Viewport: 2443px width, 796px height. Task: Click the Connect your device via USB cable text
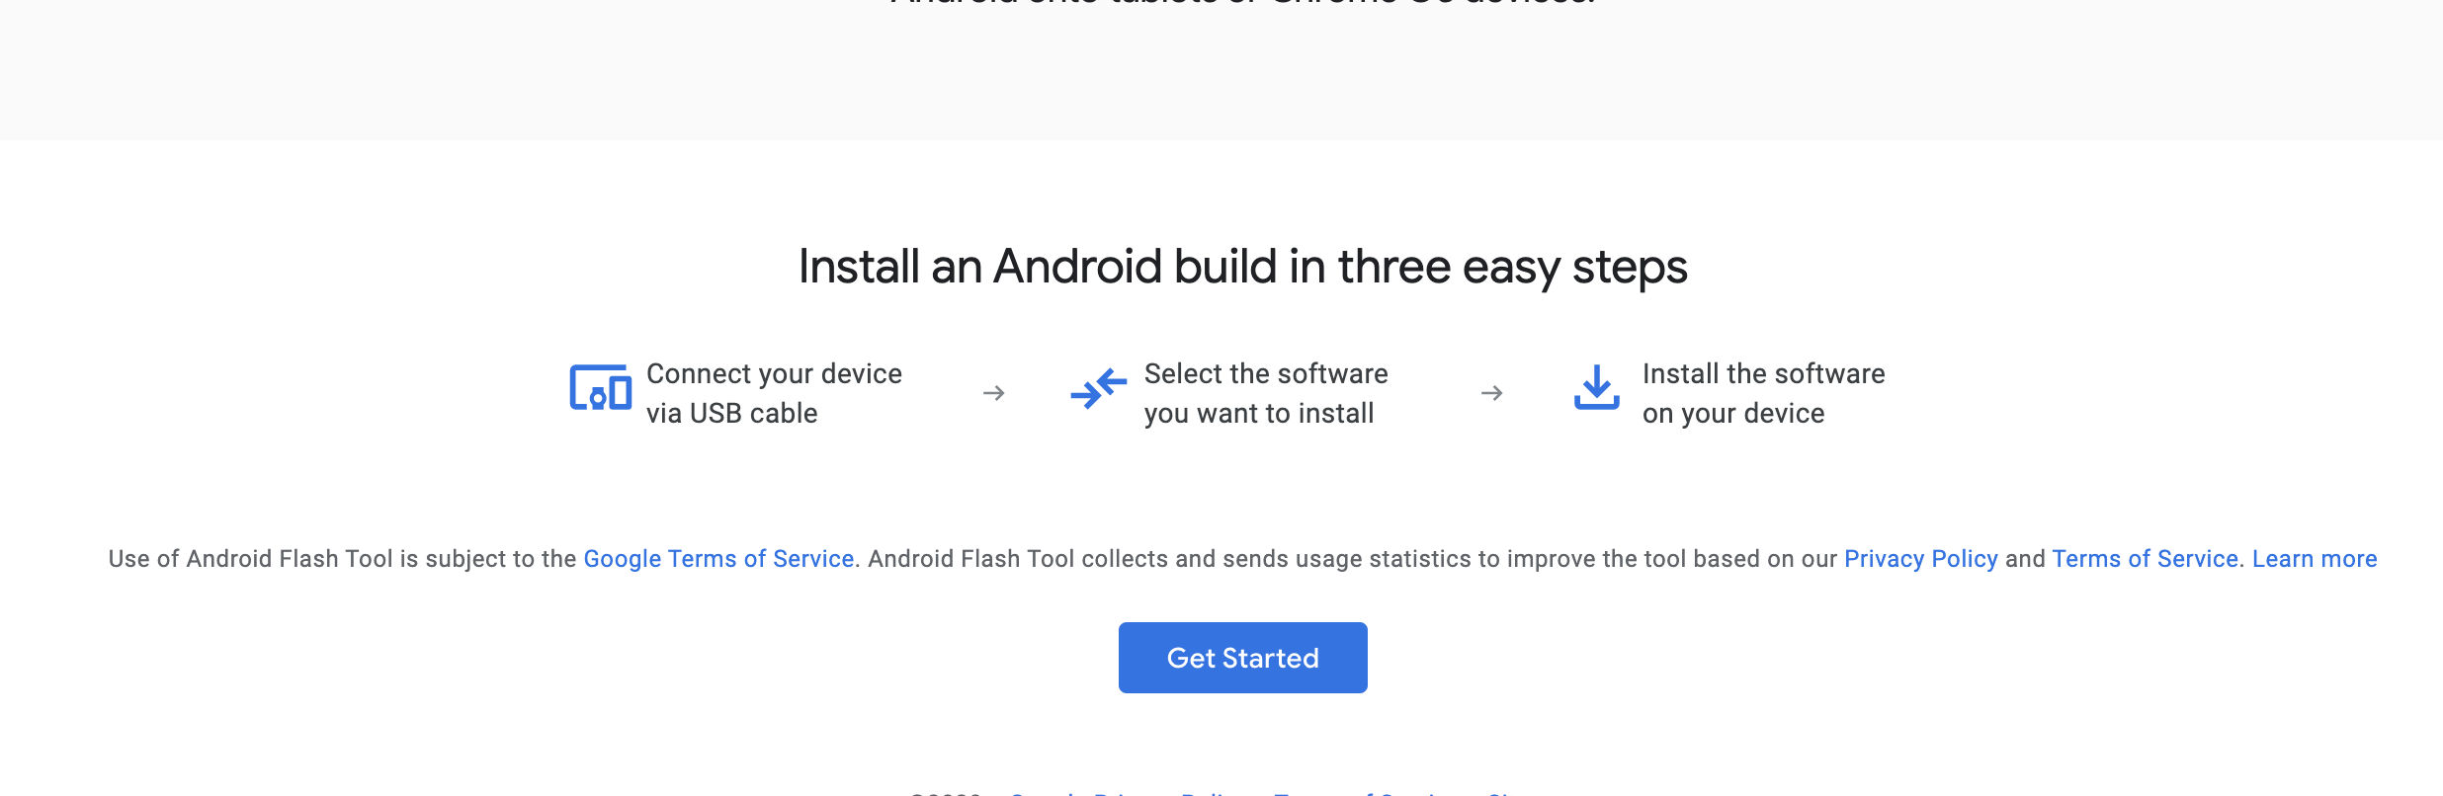click(x=774, y=393)
